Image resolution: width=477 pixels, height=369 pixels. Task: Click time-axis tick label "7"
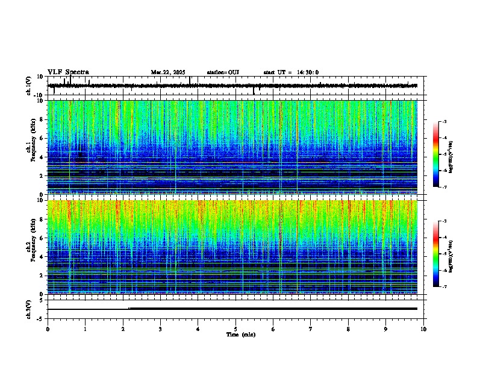(x=311, y=329)
